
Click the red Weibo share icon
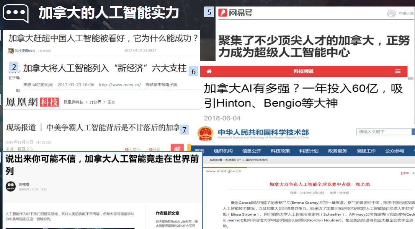[177, 149]
